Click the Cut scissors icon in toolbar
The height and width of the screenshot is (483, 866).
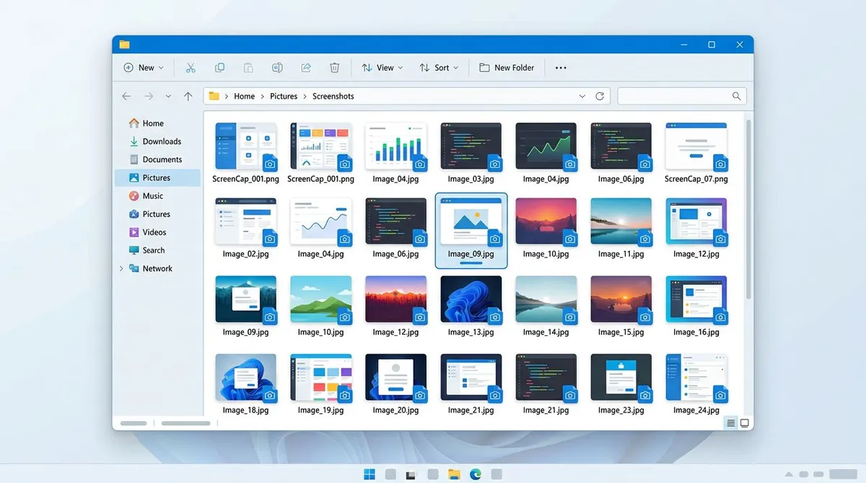tap(191, 68)
